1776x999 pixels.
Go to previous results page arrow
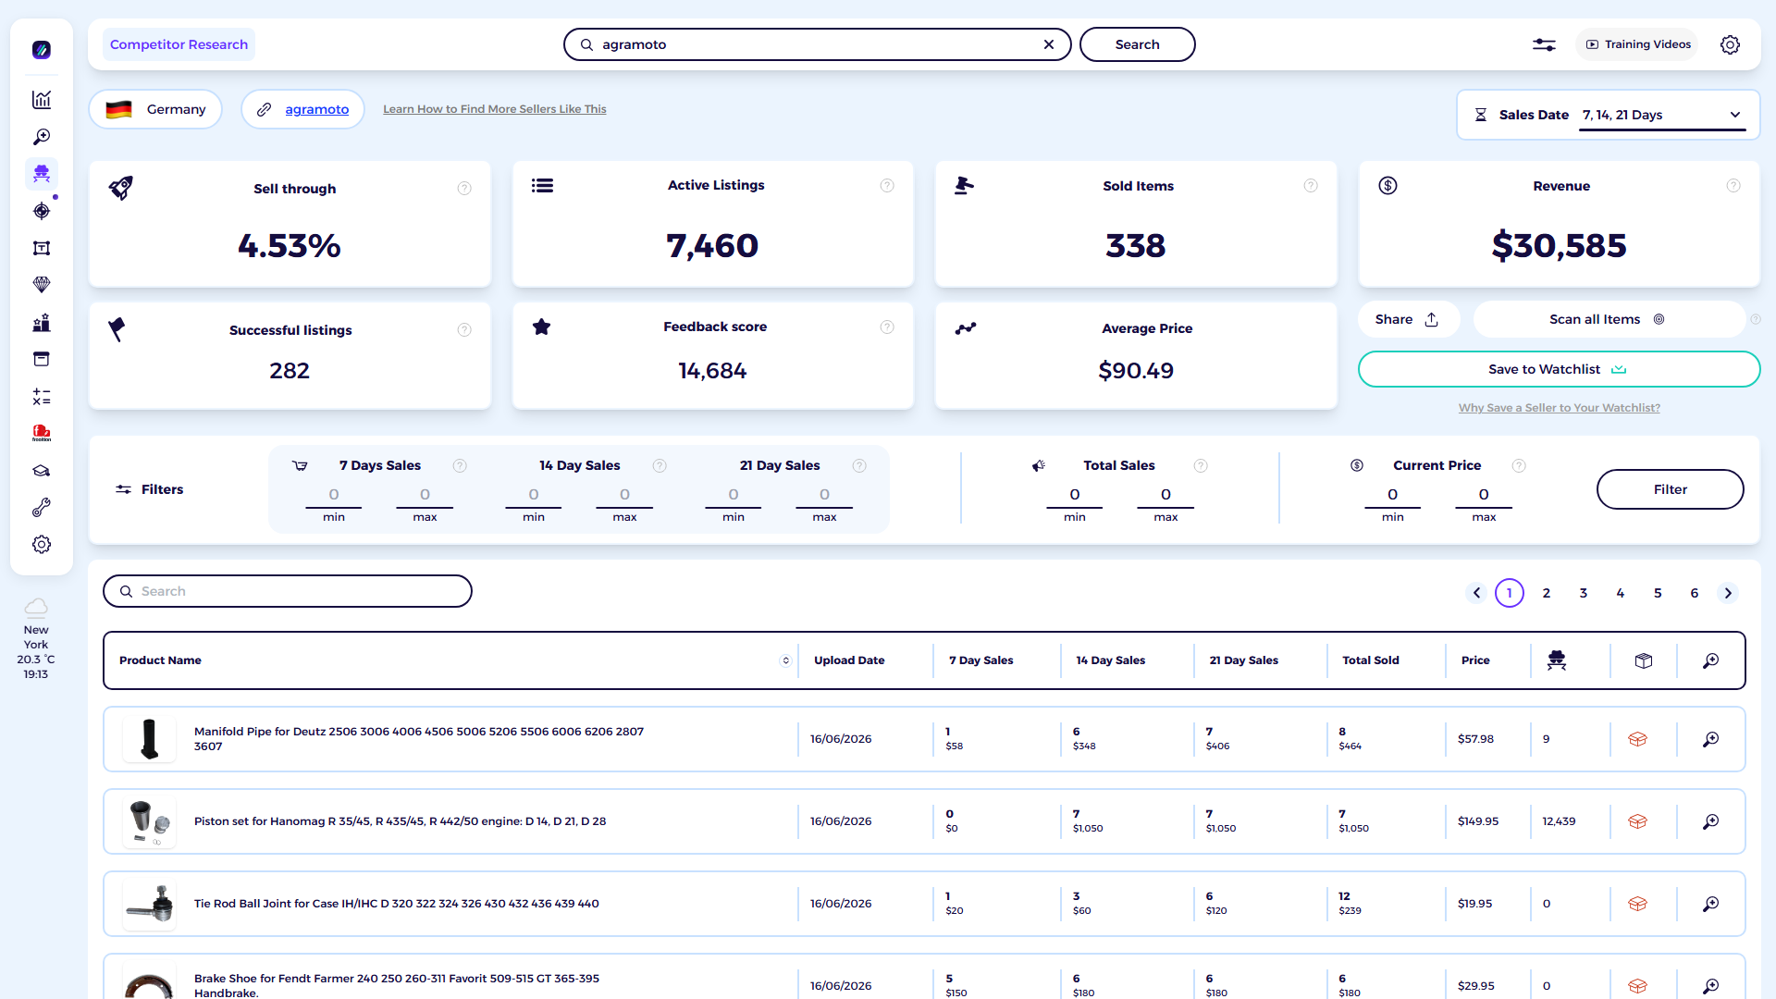pyautogui.click(x=1476, y=593)
